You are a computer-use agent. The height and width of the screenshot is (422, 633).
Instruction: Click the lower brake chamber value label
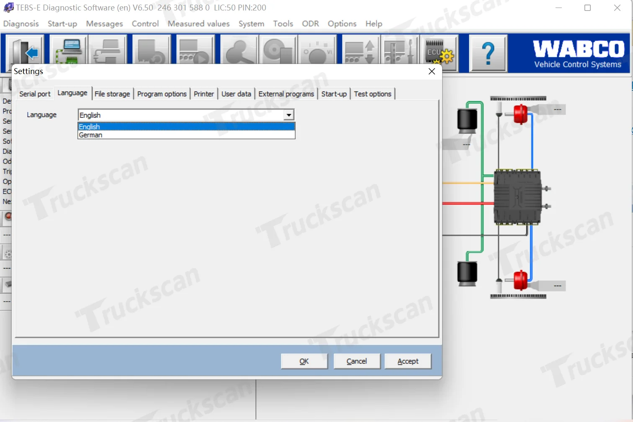point(558,286)
